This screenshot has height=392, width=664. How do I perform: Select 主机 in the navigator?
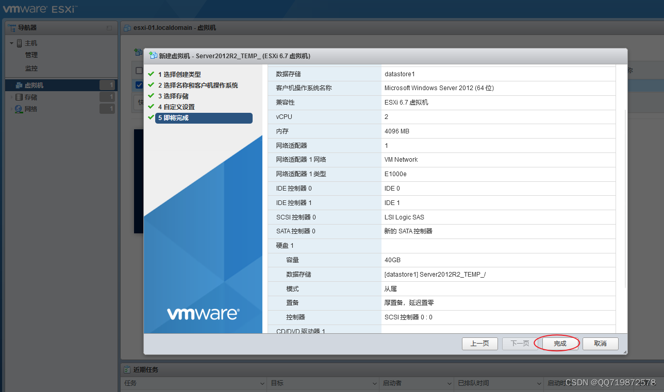point(31,43)
